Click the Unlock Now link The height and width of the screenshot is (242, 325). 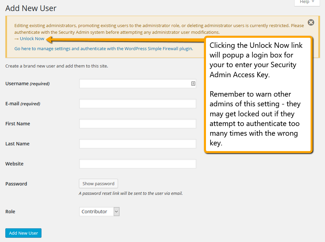pyautogui.click(x=32, y=38)
